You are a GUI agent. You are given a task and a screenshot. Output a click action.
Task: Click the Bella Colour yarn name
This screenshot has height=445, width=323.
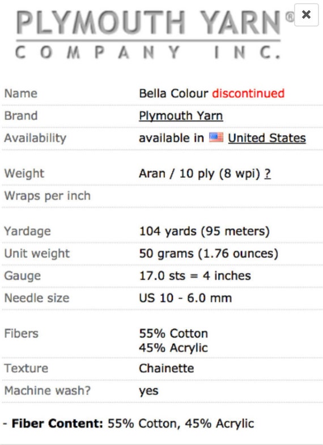point(173,93)
